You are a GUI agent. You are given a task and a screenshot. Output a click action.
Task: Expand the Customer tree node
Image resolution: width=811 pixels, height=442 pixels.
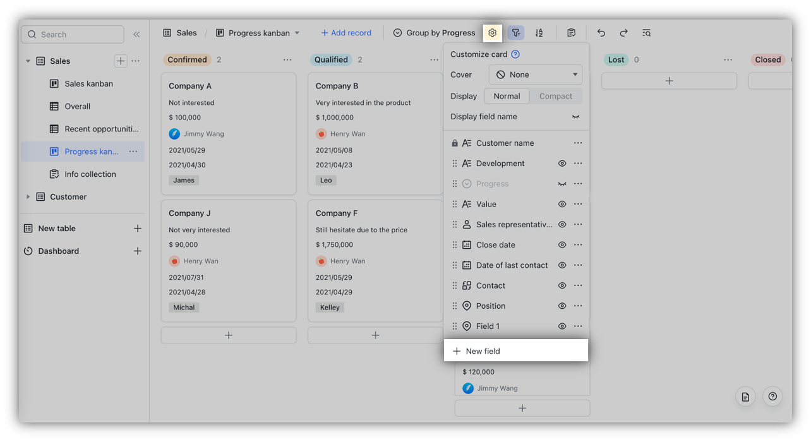pyautogui.click(x=28, y=197)
